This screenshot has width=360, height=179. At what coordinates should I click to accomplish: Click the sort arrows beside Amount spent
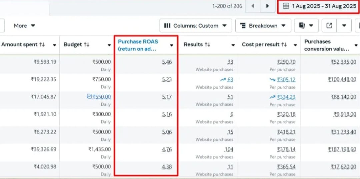click(42, 45)
